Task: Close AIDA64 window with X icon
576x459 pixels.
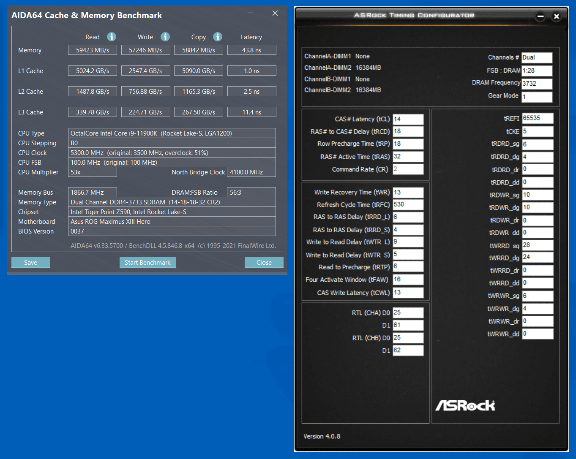Action: coord(275,13)
